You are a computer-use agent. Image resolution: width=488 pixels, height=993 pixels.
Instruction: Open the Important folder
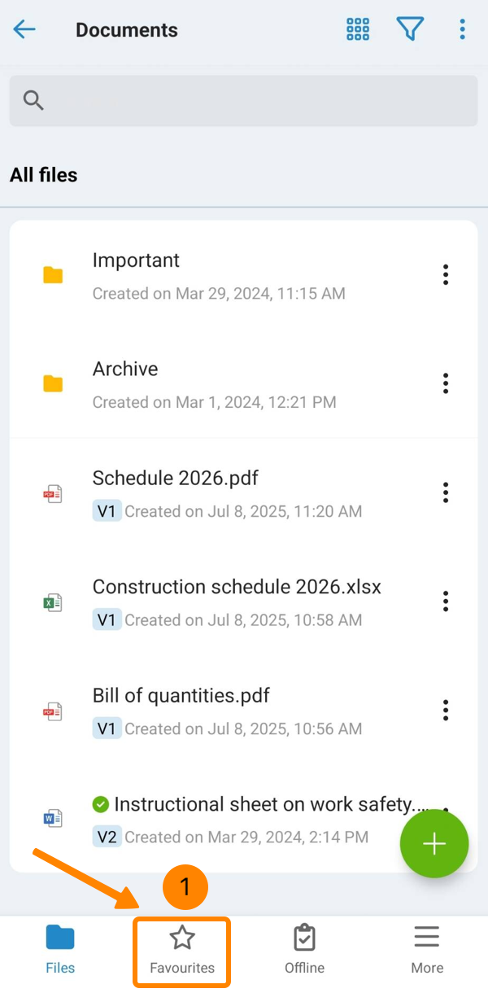[x=136, y=261]
